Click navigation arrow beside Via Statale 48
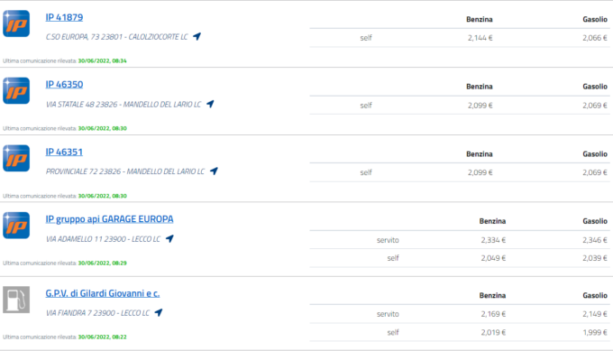613x351 pixels. tap(210, 104)
